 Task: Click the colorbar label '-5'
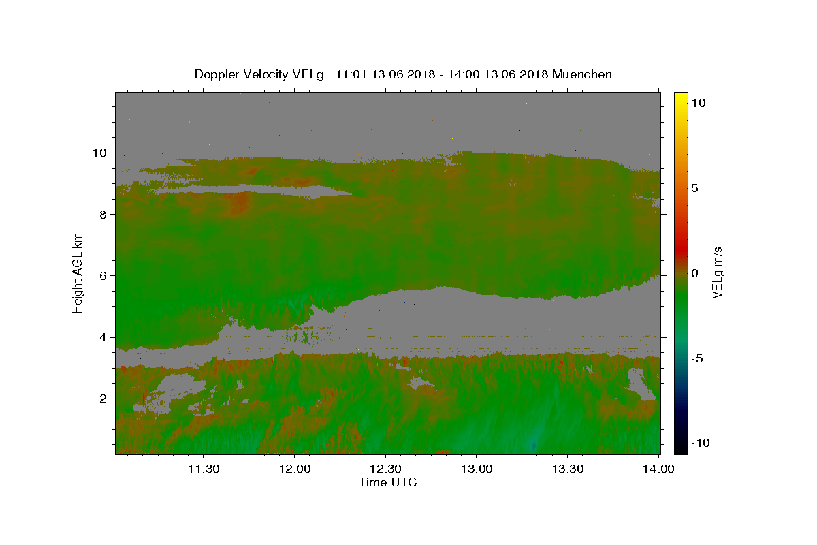click(696, 358)
